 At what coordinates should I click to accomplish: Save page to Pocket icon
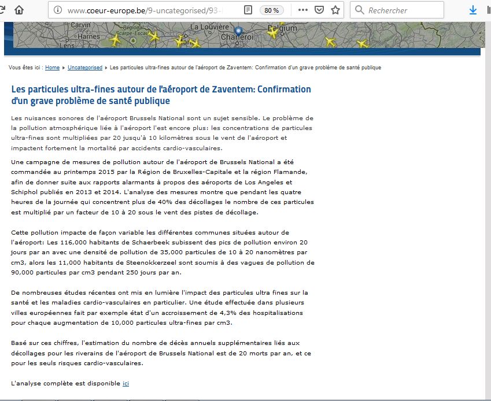coord(319,10)
